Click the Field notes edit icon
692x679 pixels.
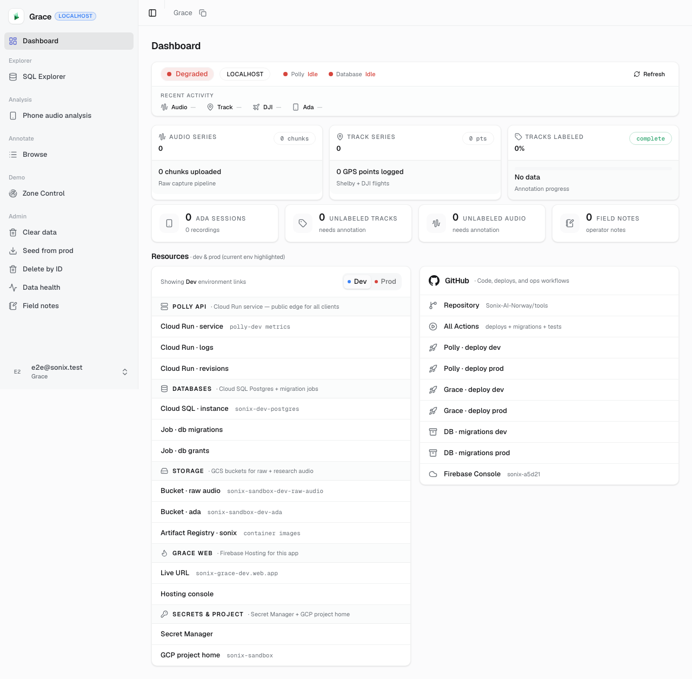(13, 306)
